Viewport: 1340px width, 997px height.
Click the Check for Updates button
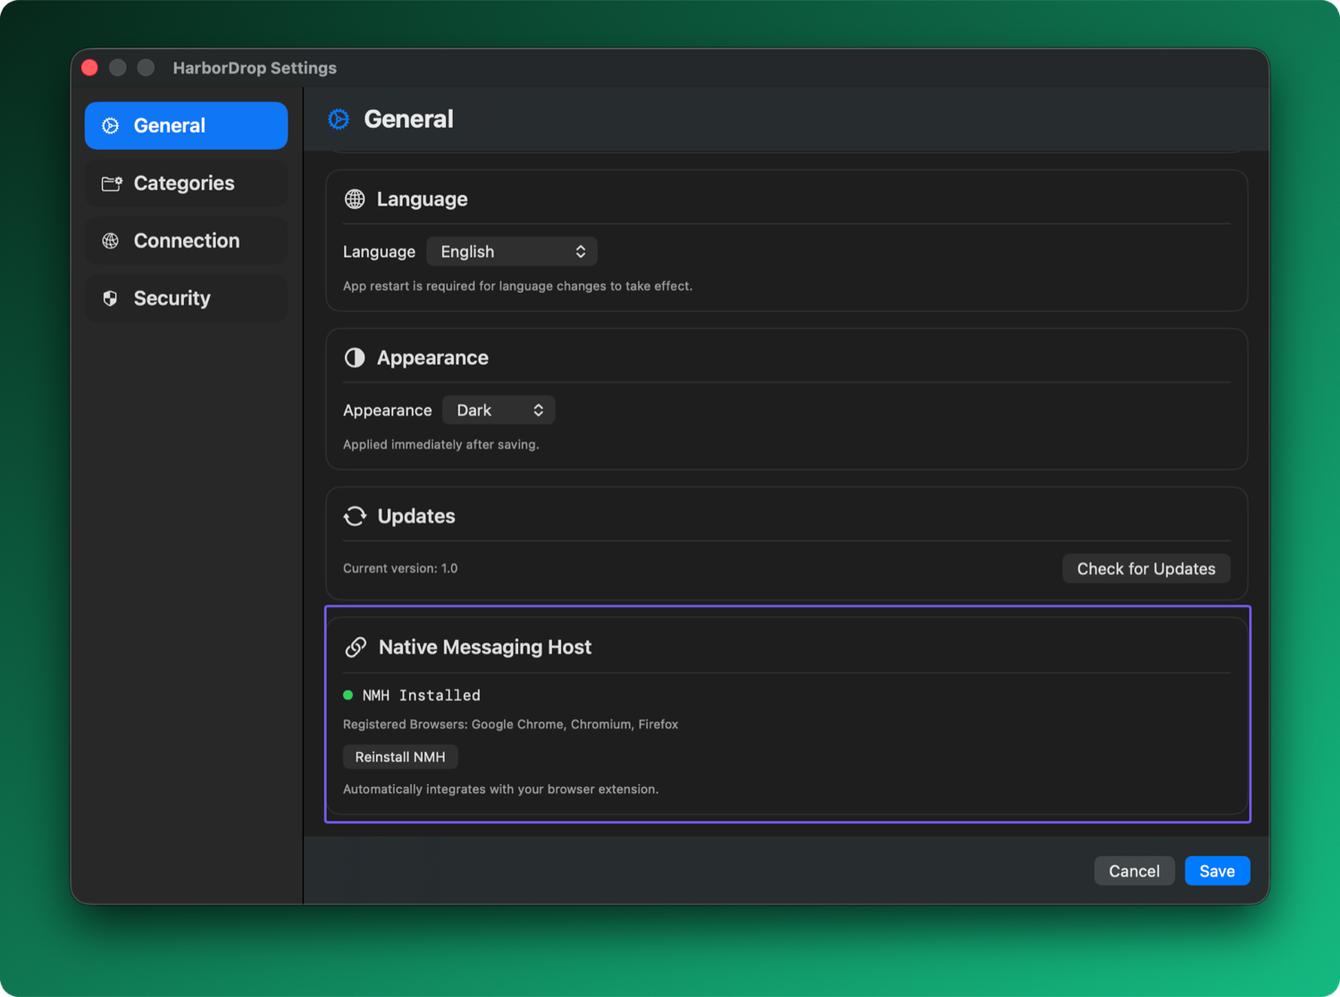click(x=1146, y=569)
